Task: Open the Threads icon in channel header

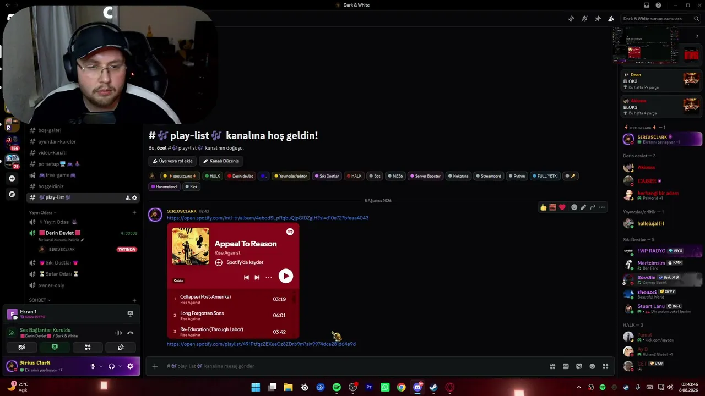Action: coord(571,19)
